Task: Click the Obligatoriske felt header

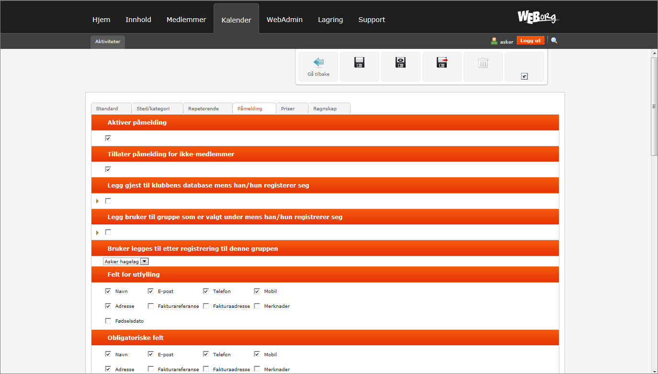Action: click(325, 338)
